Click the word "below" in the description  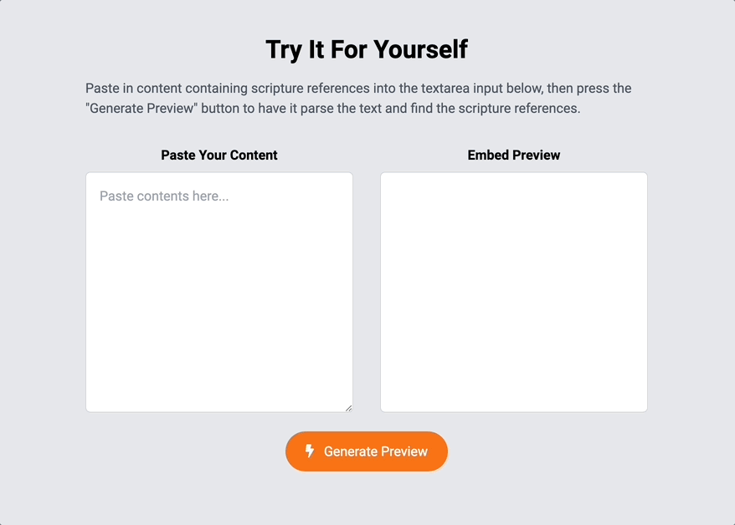click(x=524, y=89)
